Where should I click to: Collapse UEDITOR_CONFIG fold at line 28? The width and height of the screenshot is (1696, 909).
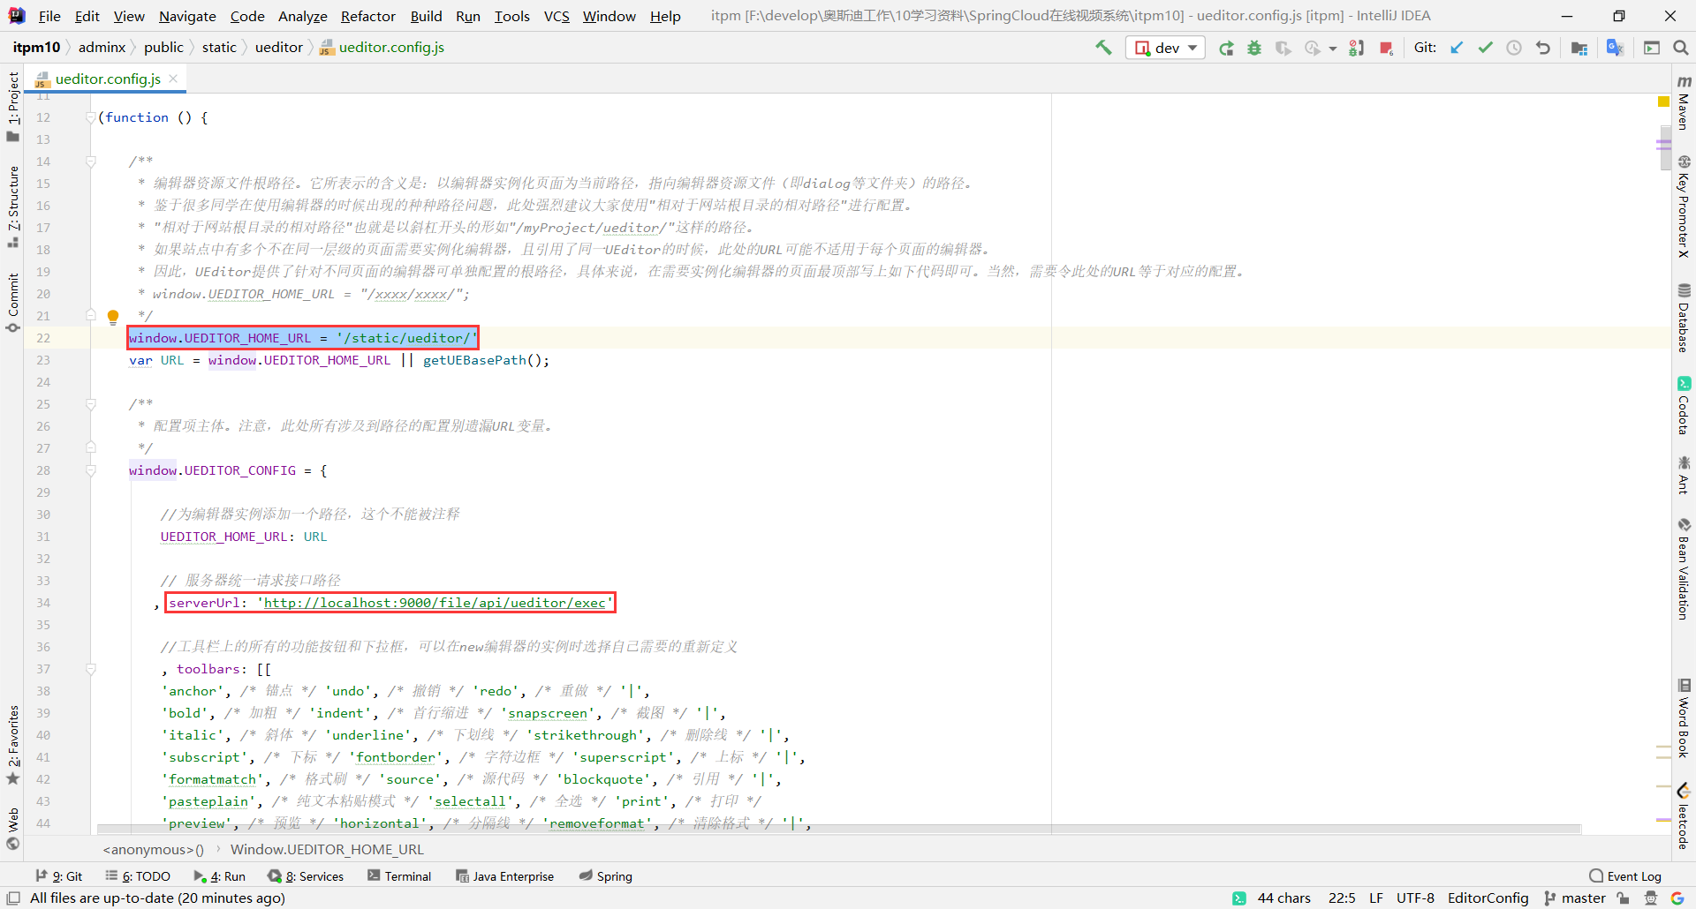pos(90,470)
